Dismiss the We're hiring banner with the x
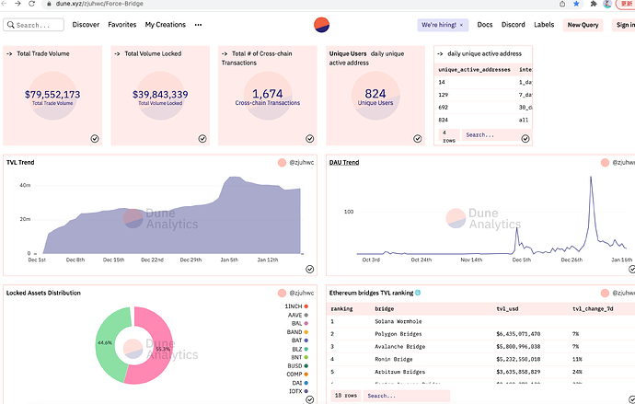 tap(461, 25)
